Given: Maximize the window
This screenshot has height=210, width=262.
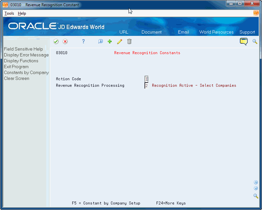Looking at the screenshot, I should 240,3.
